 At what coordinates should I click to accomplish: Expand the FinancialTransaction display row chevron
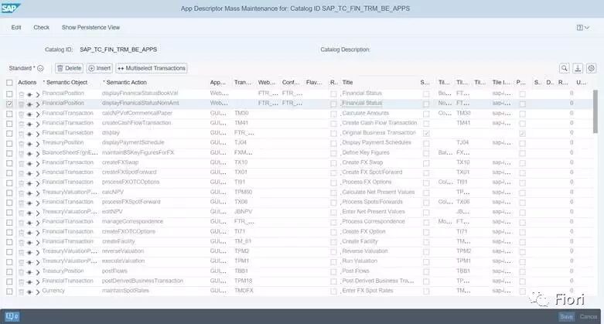click(x=38, y=134)
